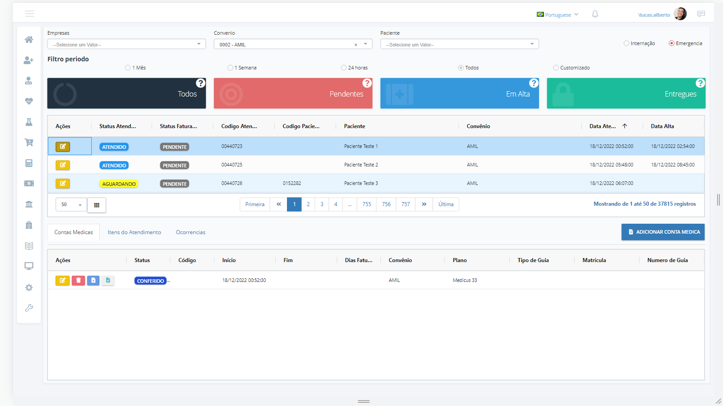This screenshot has height=406, width=723.
Task: Edit the Paciente Teste 3 row
Action: point(63,184)
